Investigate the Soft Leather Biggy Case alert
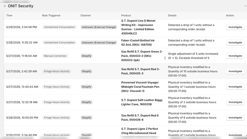The height and width of the screenshot is (139, 247). pos(235,102)
